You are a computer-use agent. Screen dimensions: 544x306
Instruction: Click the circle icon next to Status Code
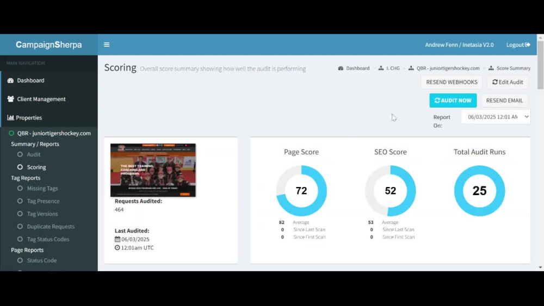point(20,260)
